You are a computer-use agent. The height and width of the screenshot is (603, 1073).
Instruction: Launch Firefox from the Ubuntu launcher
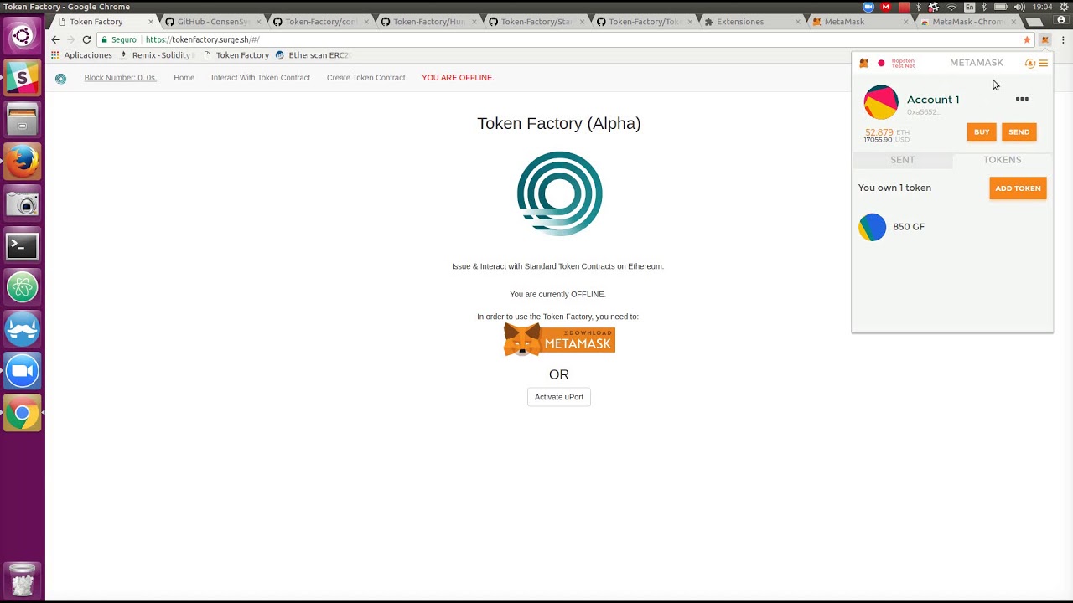22,162
